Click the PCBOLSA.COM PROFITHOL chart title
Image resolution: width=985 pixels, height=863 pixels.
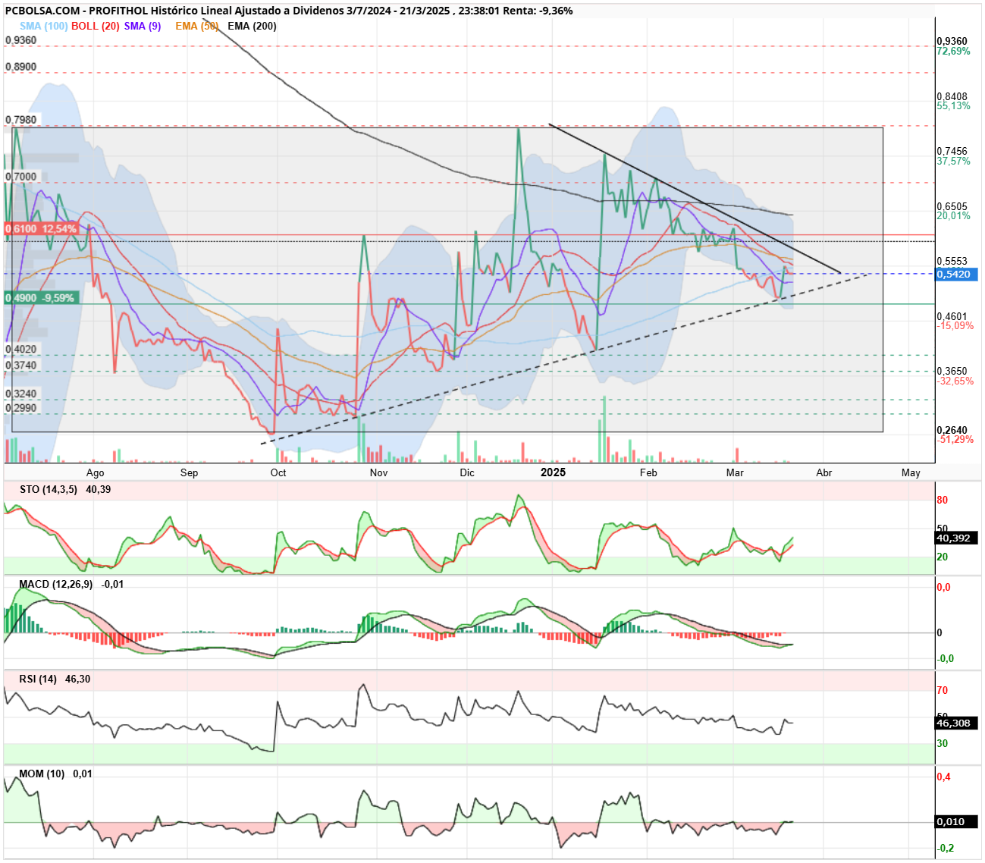click(289, 11)
